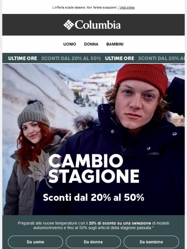This screenshot has height=249, width=187.
Task: Click the second ULTIME ORE banner text
Action: pos(119,58)
